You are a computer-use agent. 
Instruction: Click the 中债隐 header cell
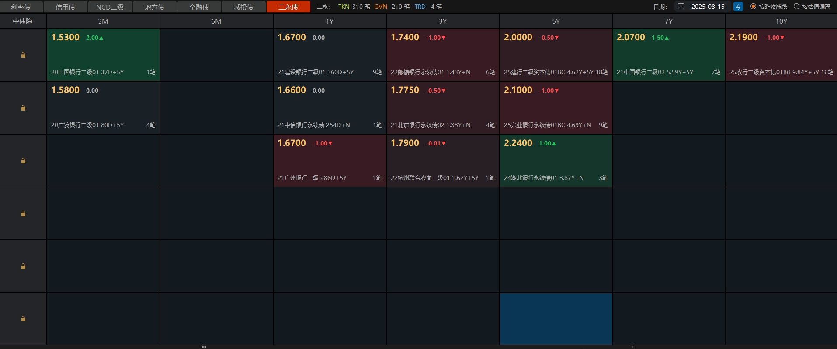tap(23, 21)
